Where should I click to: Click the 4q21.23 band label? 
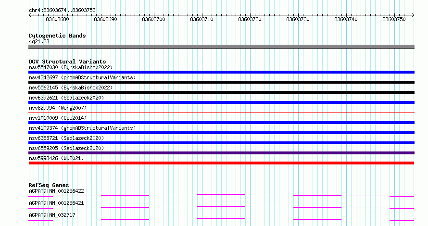39,41
